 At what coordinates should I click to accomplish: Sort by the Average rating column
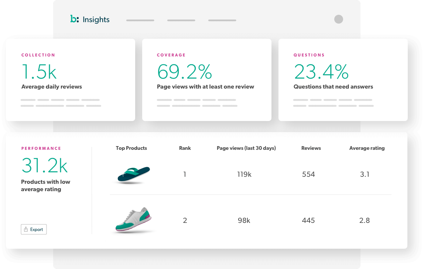367,148
